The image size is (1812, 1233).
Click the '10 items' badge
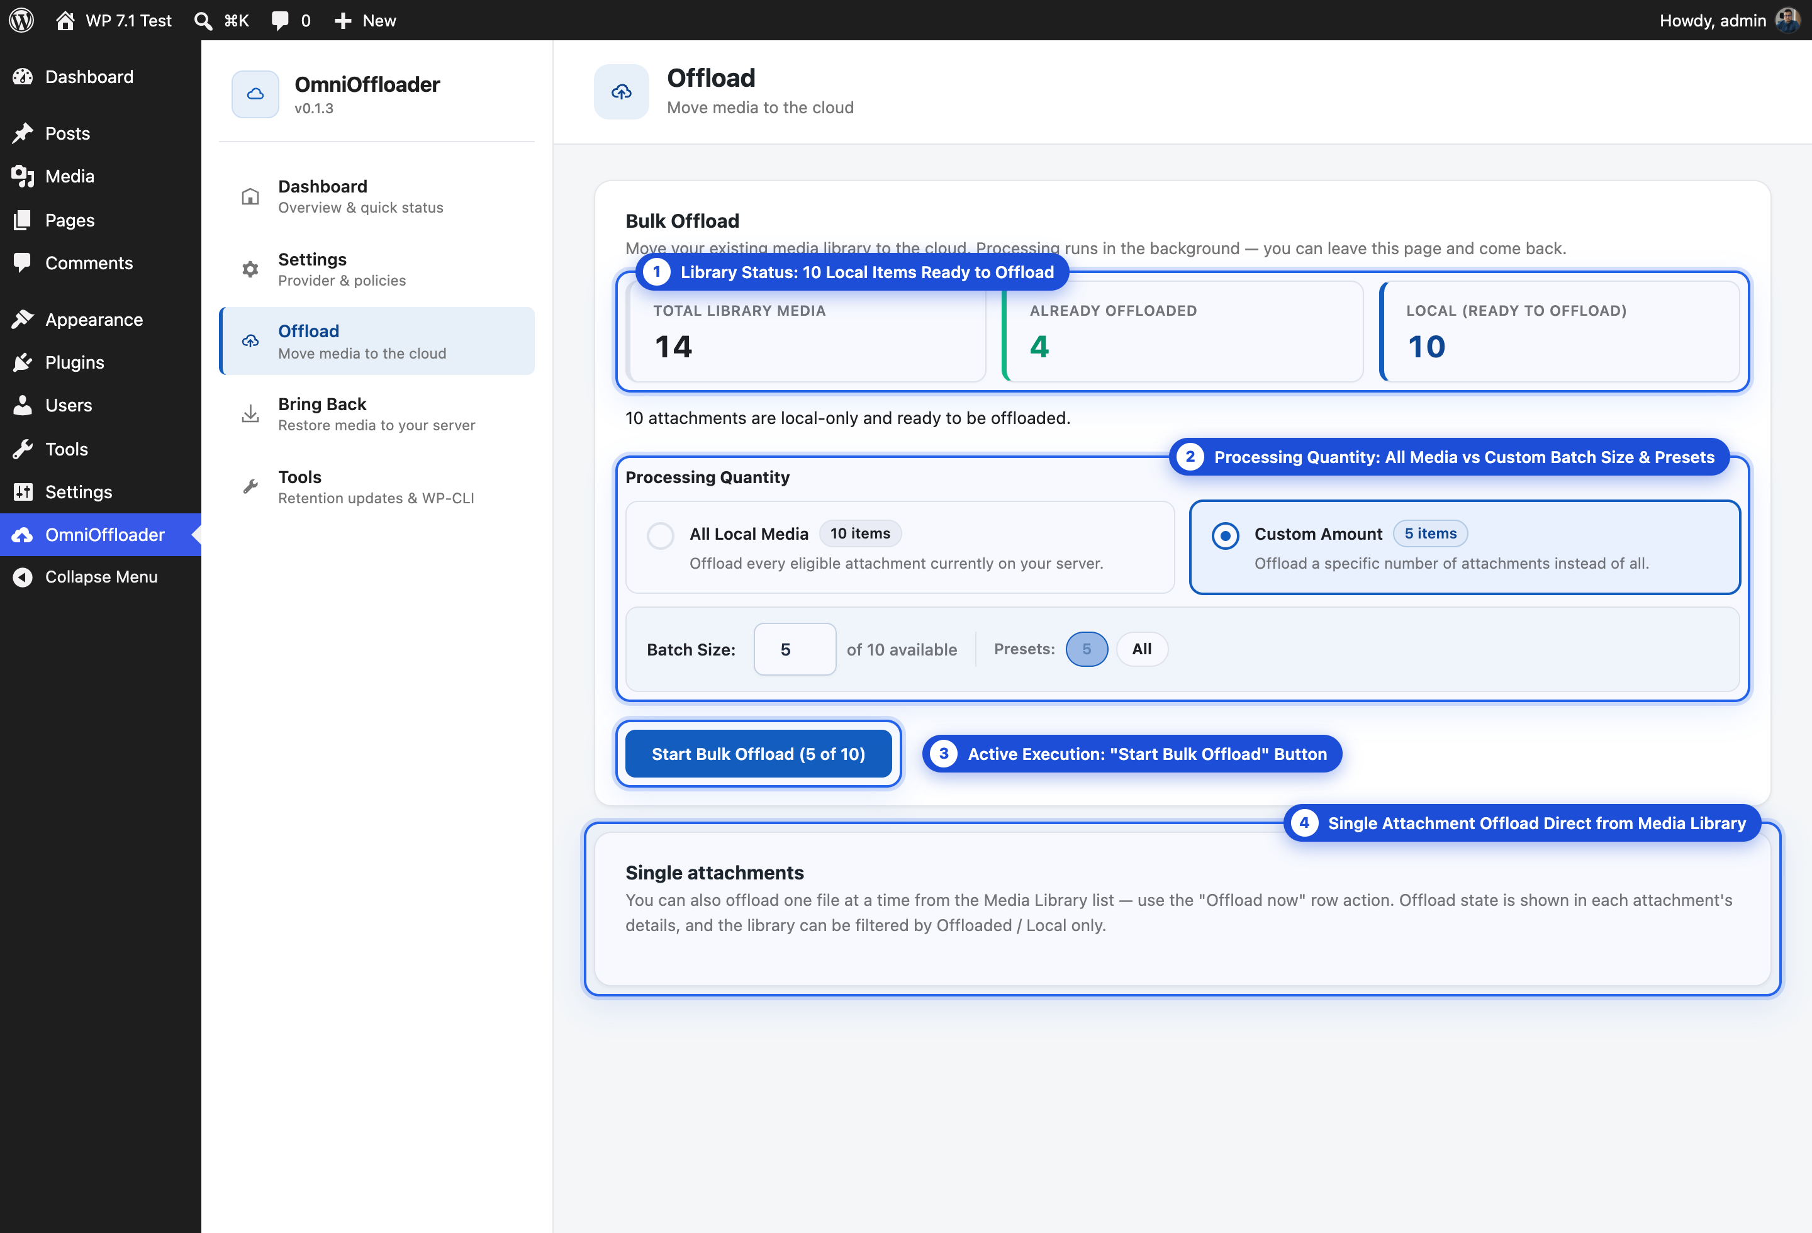[x=860, y=533]
